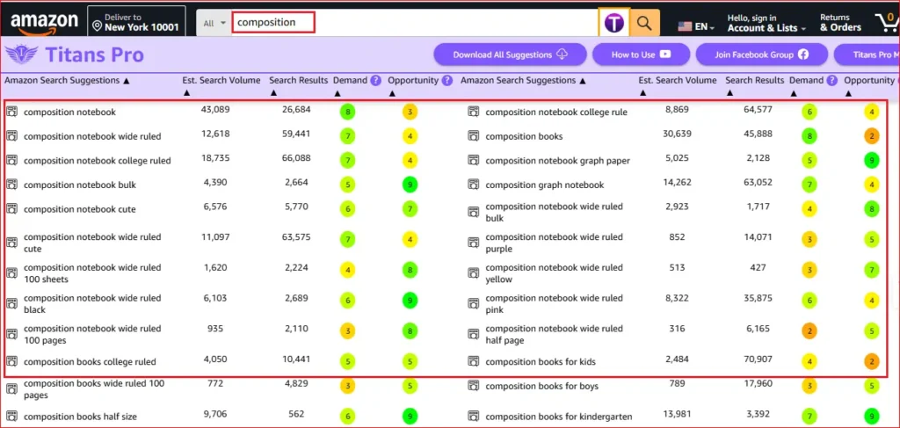Click the How to Use button
Image resolution: width=900 pixels, height=428 pixels.
point(641,54)
